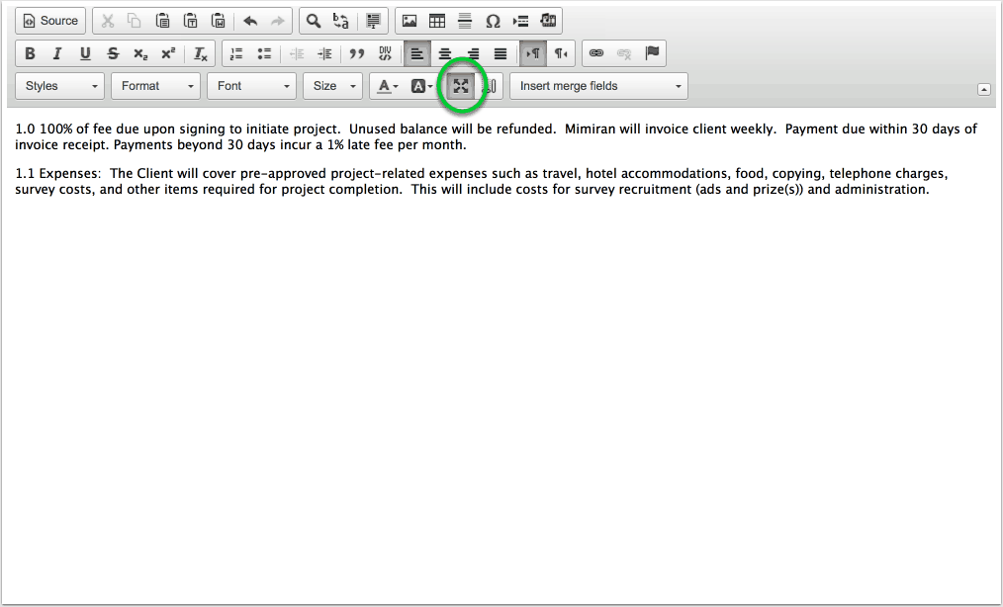Open the Styles dropdown
Viewport: 1003px width, 607px height.
[59, 86]
